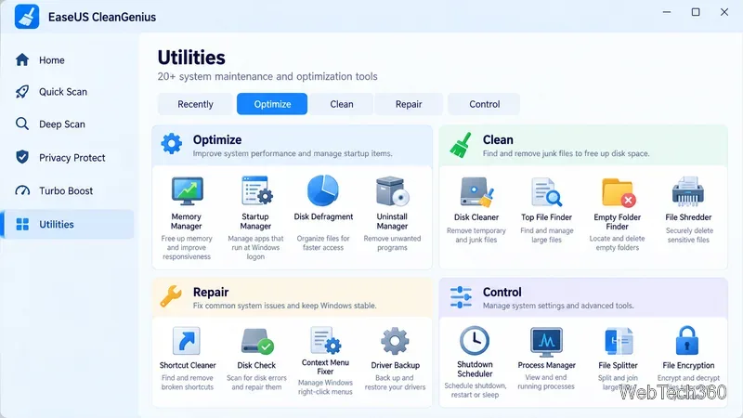Click the Memory Manager label
Viewport: 743px width, 418px height.
pos(187,221)
